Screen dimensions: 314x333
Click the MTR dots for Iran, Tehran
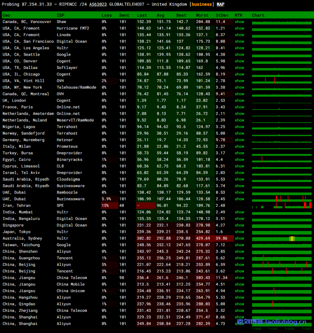pos(238,206)
